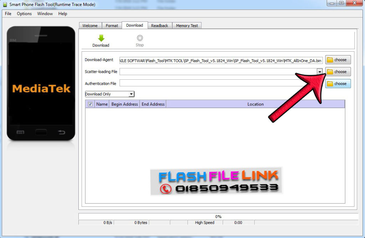Click the 0% progress bar

[219, 216]
